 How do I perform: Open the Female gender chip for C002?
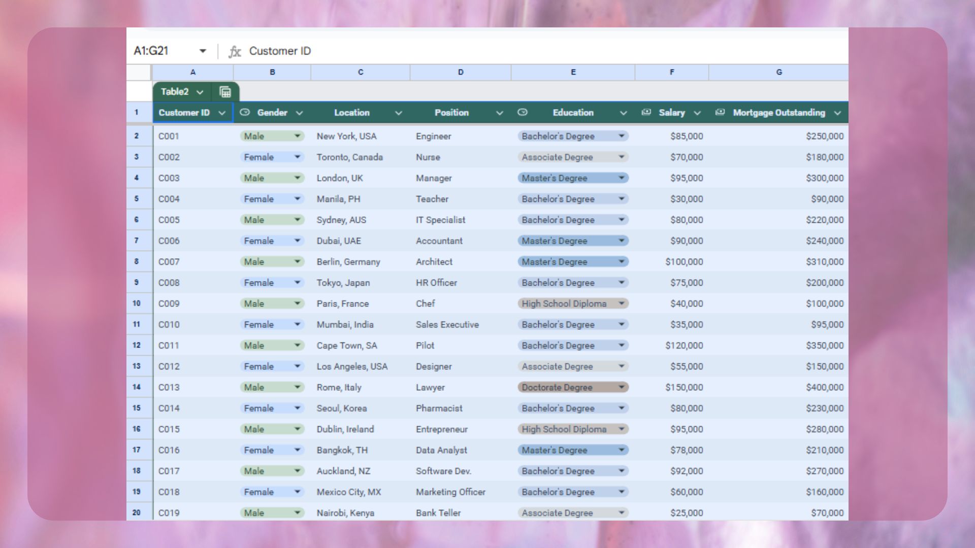(297, 157)
